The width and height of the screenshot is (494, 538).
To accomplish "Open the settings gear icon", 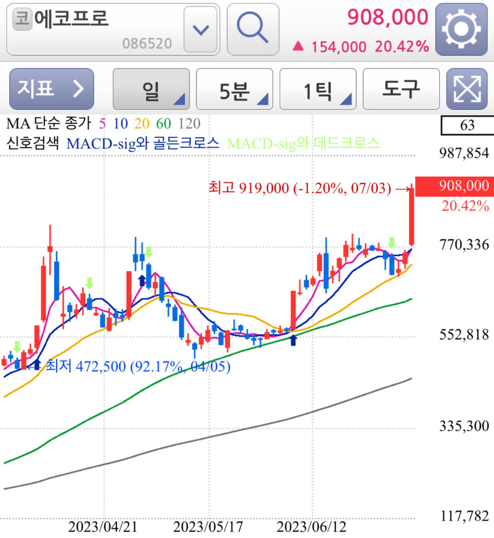I will click(461, 29).
